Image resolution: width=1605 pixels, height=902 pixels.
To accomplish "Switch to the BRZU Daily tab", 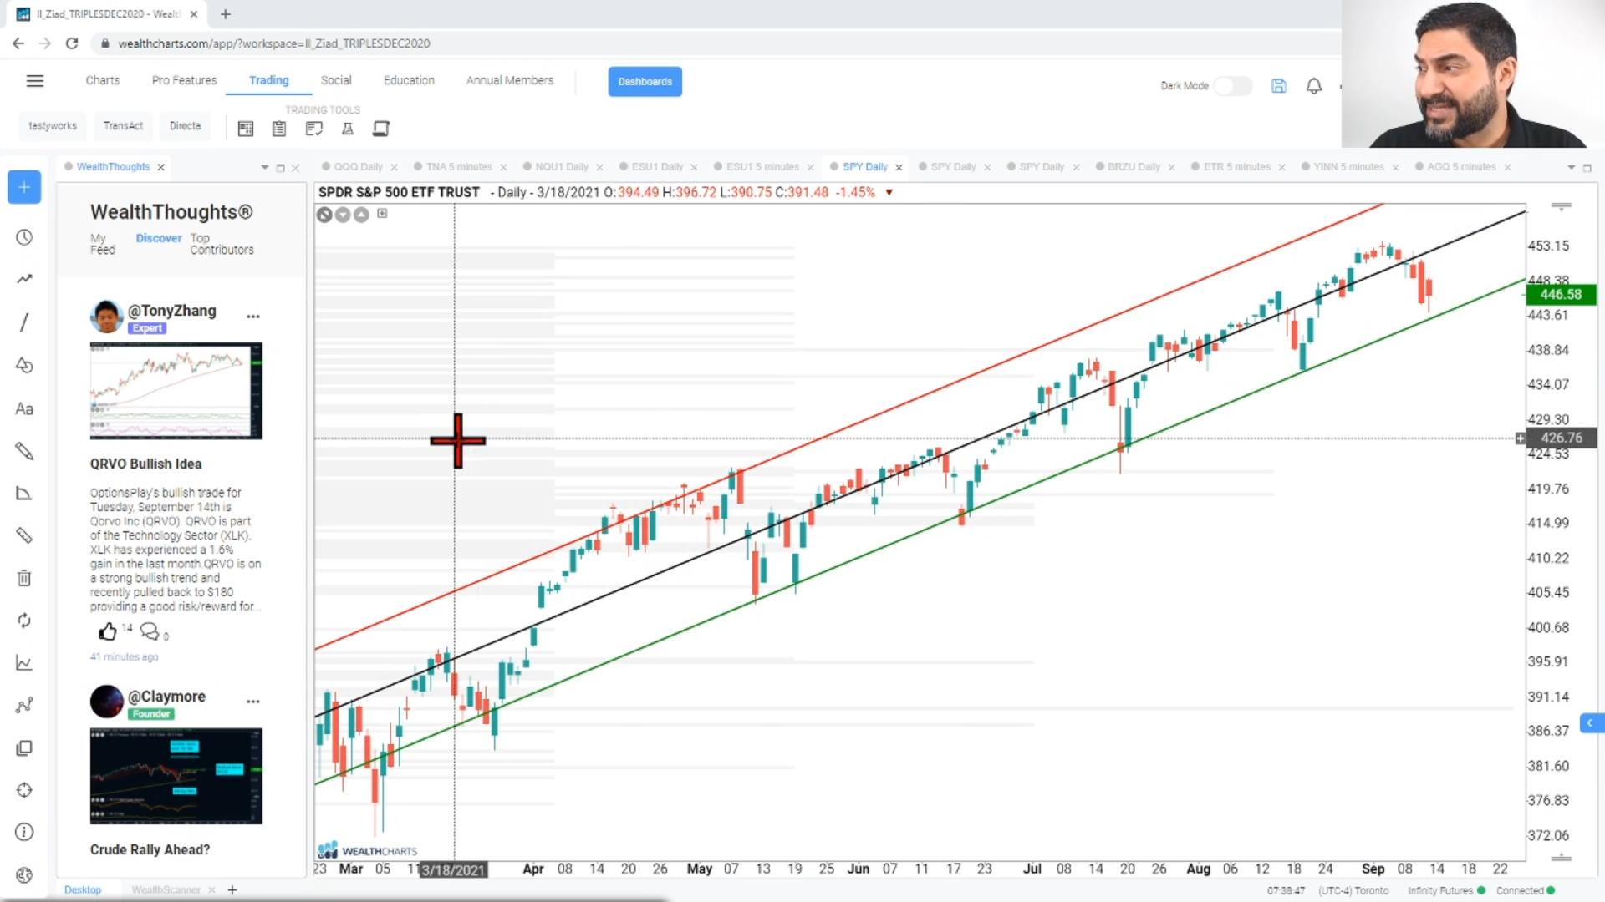I will 1134,167.
